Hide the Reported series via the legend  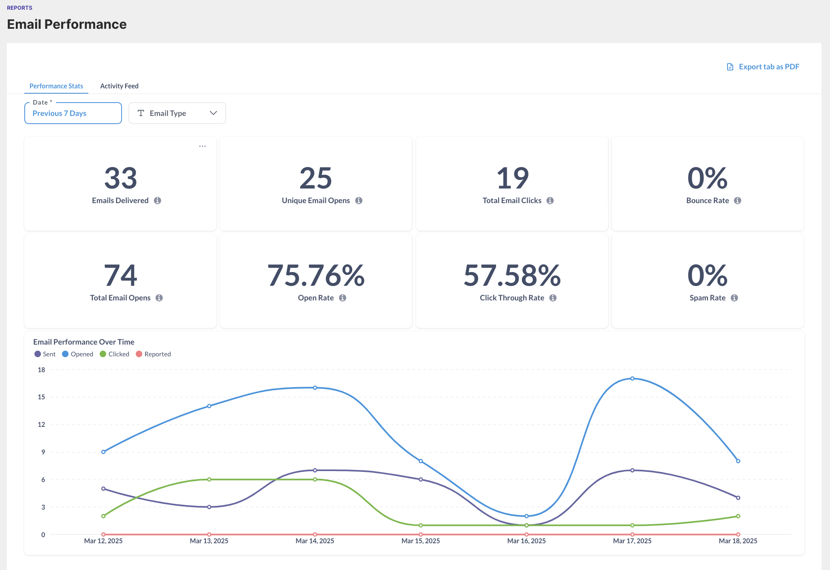point(153,354)
